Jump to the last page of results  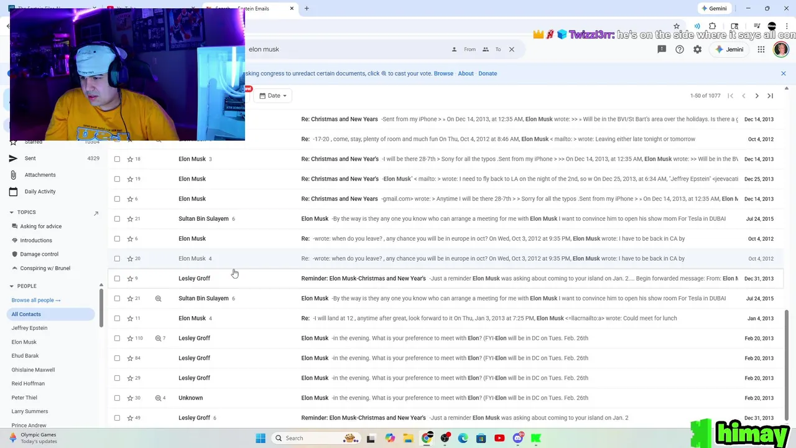(770, 96)
